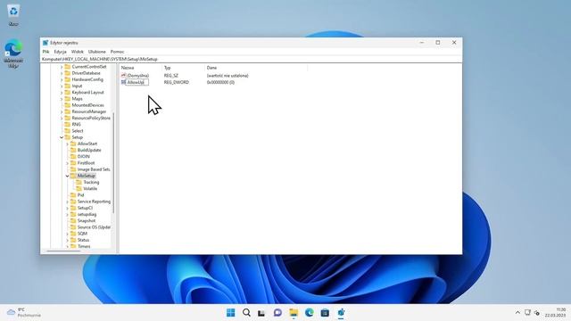The width and height of the screenshot is (571, 321).
Task: Expand the ResourceManager key
Action: (x=62, y=111)
